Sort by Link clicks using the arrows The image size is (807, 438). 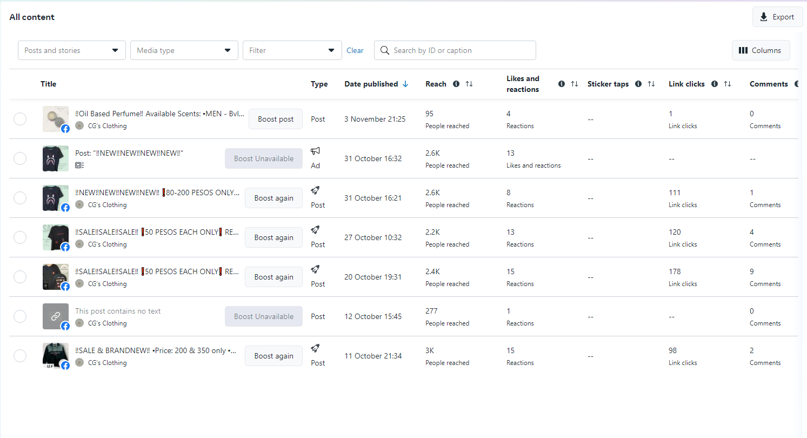click(x=728, y=84)
